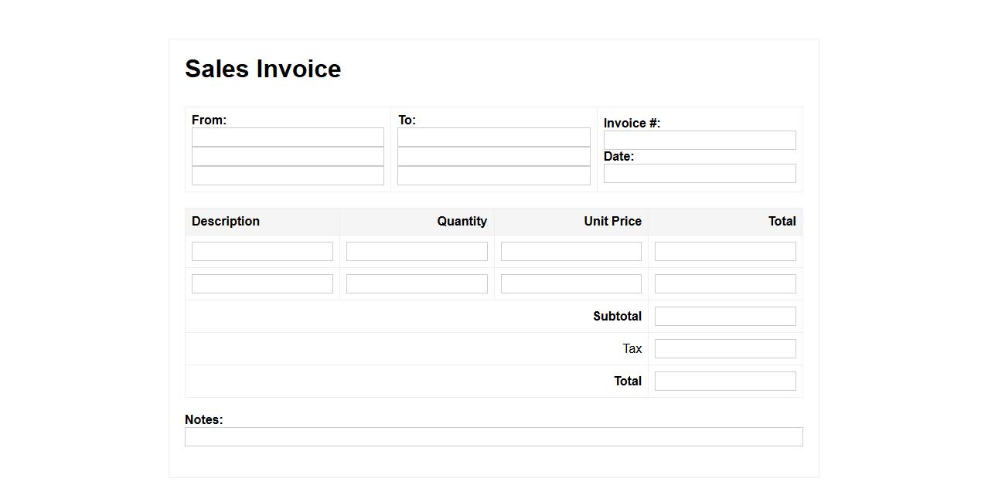The image size is (988, 502).
Task: Click the first To recipient field
Action: (x=493, y=137)
